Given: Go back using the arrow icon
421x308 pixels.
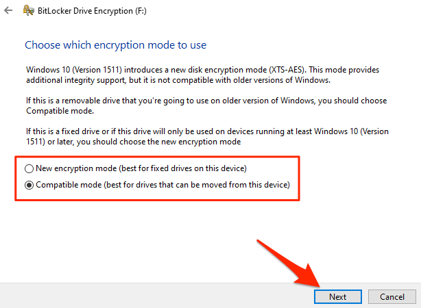Looking at the screenshot, I should [x=8, y=12].
